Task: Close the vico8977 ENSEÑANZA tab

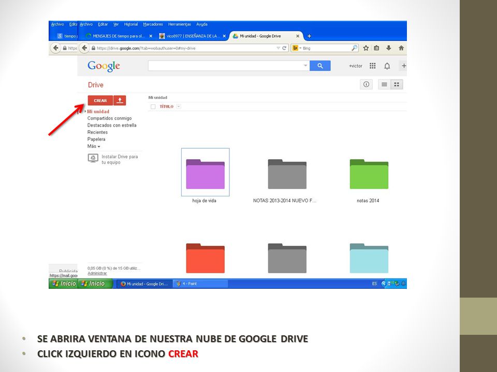Action: pyautogui.click(x=224, y=36)
